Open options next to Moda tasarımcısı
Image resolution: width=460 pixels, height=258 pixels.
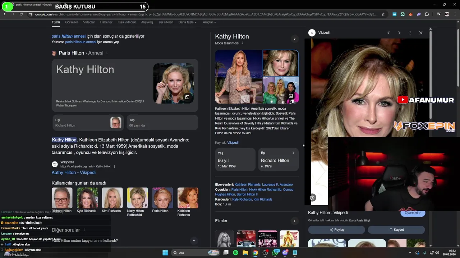(243, 43)
